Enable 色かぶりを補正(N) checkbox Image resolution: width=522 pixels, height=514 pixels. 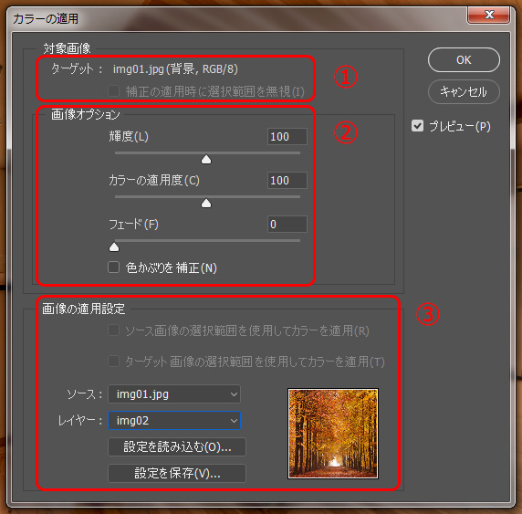point(113,267)
